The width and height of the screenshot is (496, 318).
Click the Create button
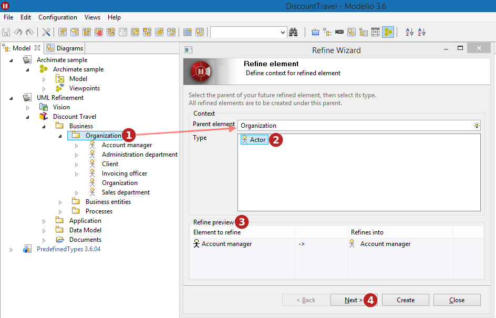click(x=406, y=300)
